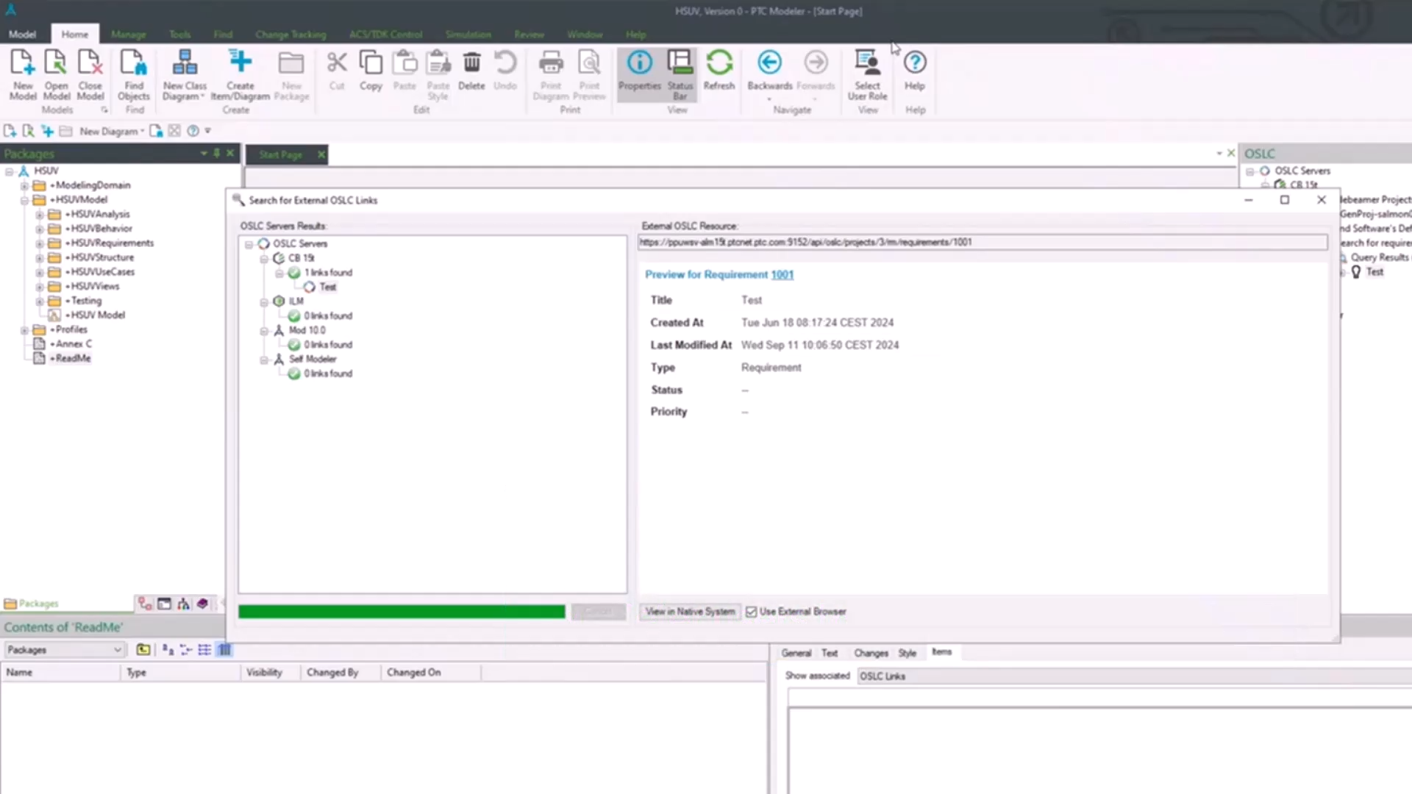Viewport: 1412px width, 794px height.
Task: Open the Packages combo box in Contents pane
Action: tap(65, 650)
